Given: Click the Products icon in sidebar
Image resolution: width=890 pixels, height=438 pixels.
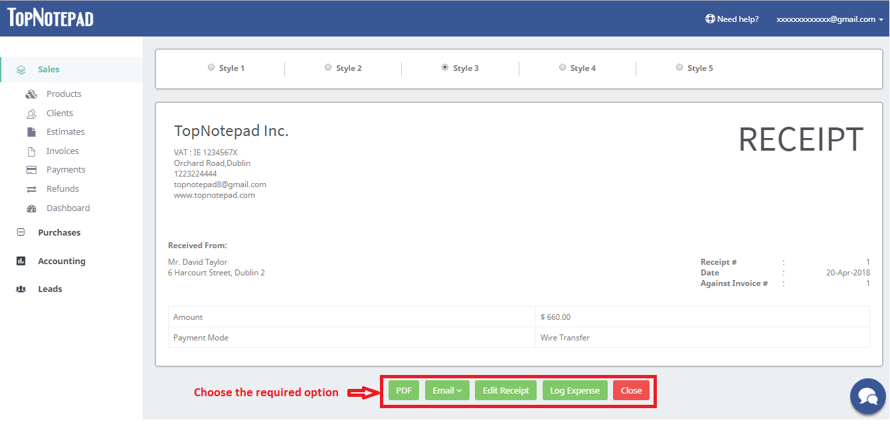Looking at the screenshot, I should click(31, 94).
